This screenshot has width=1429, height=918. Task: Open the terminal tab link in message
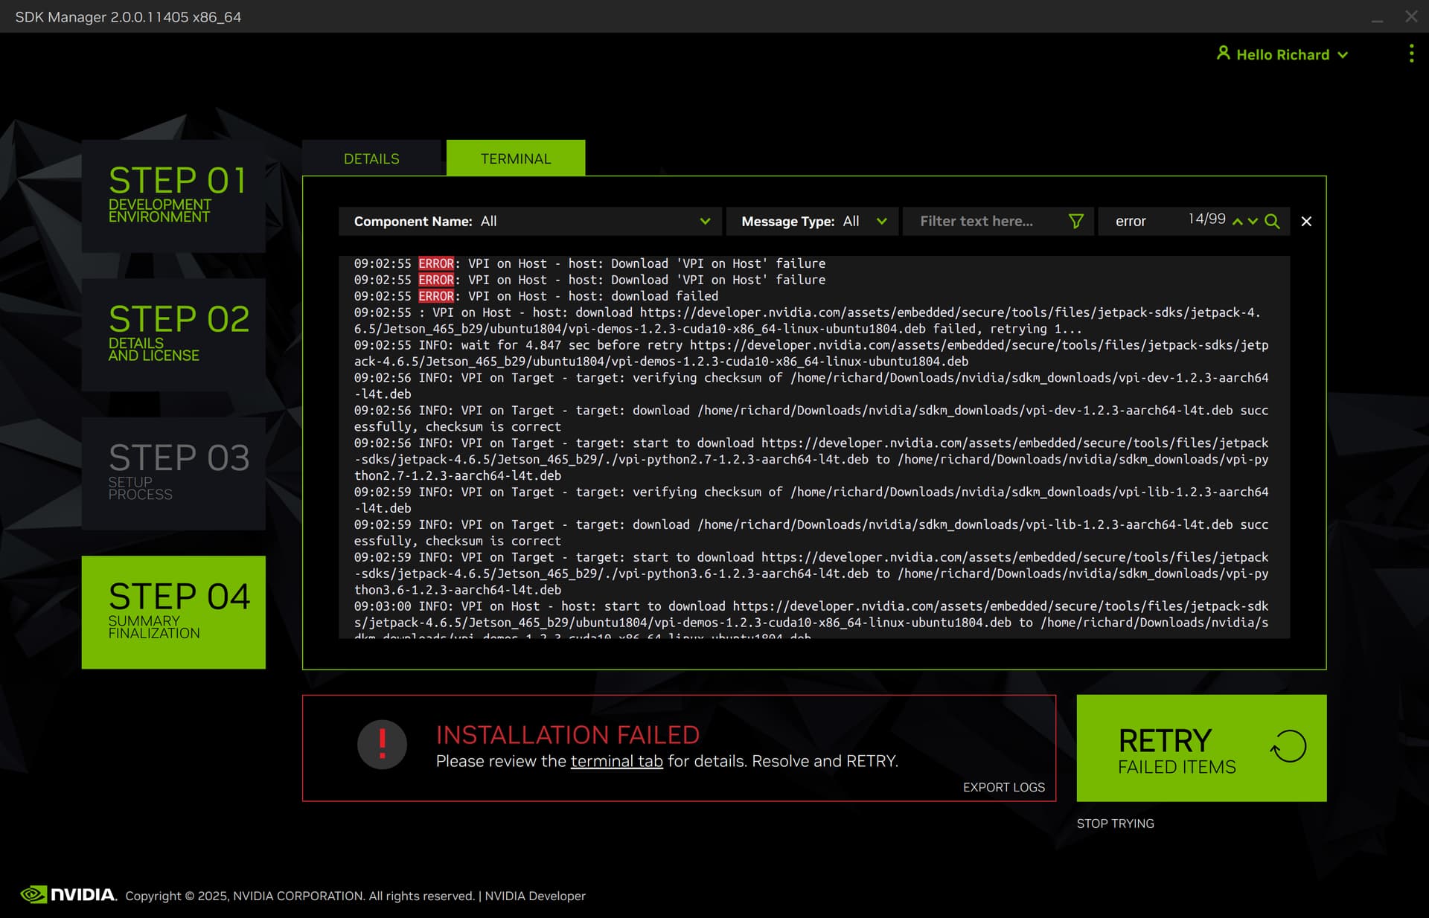616,761
